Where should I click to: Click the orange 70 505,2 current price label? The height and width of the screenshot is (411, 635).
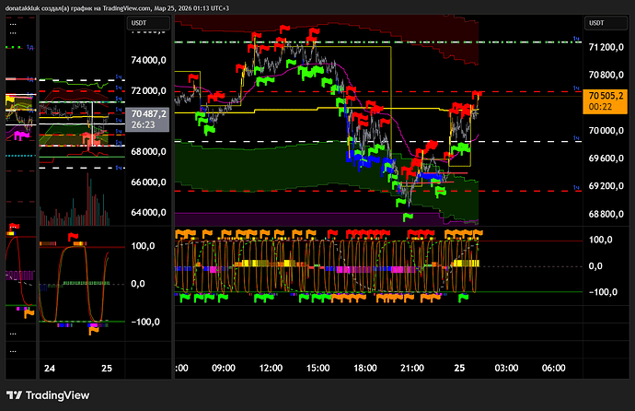pos(606,100)
